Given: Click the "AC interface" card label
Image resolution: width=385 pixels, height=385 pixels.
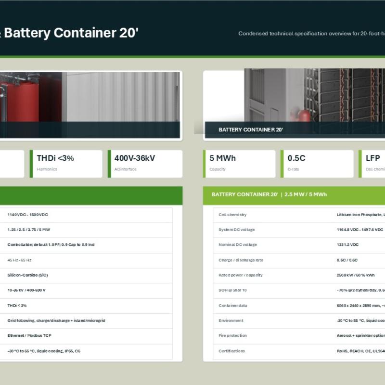Looking at the screenshot, I should click(x=125, y=169).
